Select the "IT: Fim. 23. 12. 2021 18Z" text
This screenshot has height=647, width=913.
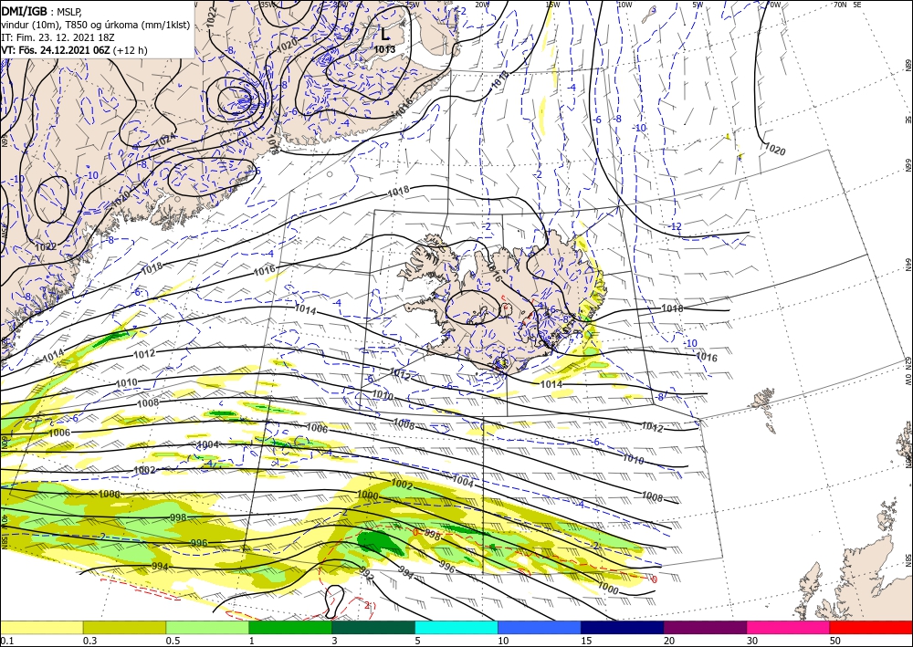click(58, 37)
